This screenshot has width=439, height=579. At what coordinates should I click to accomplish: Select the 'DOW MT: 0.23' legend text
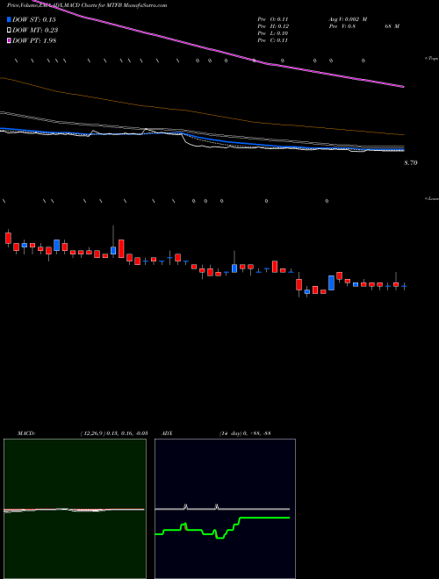35,31
